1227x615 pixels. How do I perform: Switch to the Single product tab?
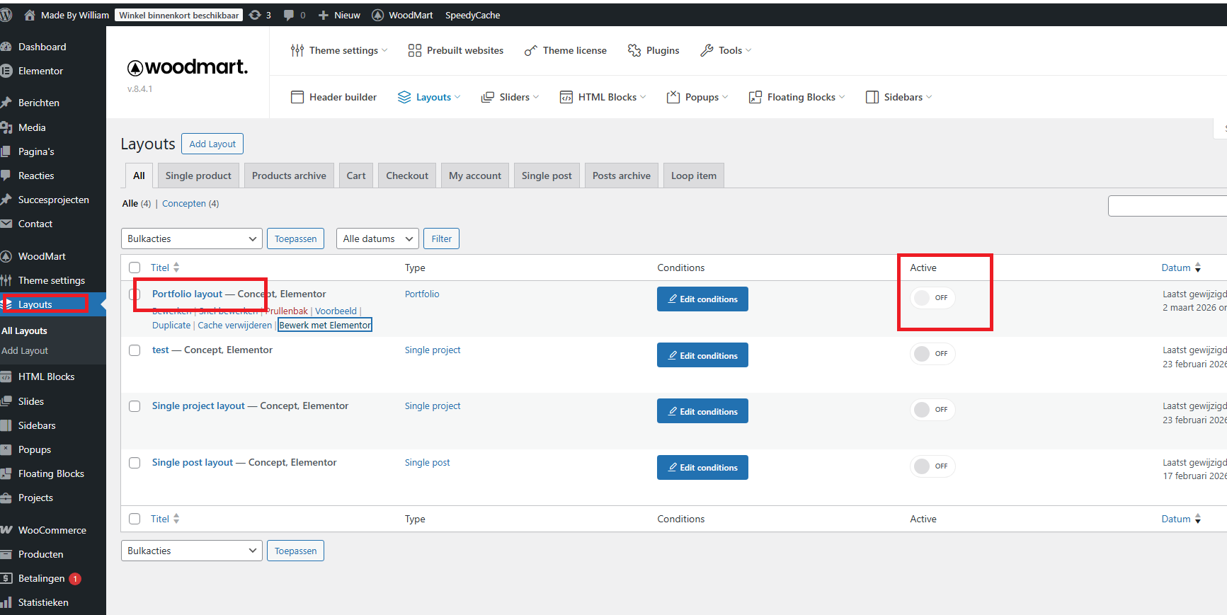point(198,176)
